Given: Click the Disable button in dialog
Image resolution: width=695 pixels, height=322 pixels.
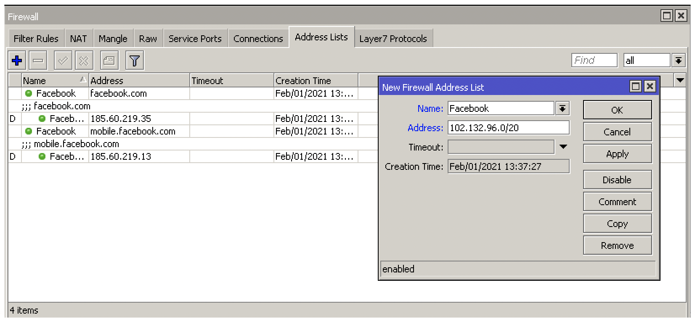Looking at the screenshot, I should pos(617,180).
